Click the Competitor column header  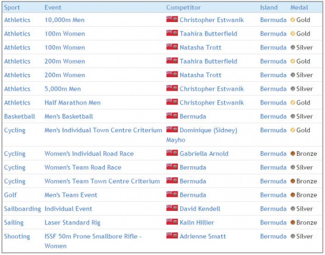pos(183,8)
